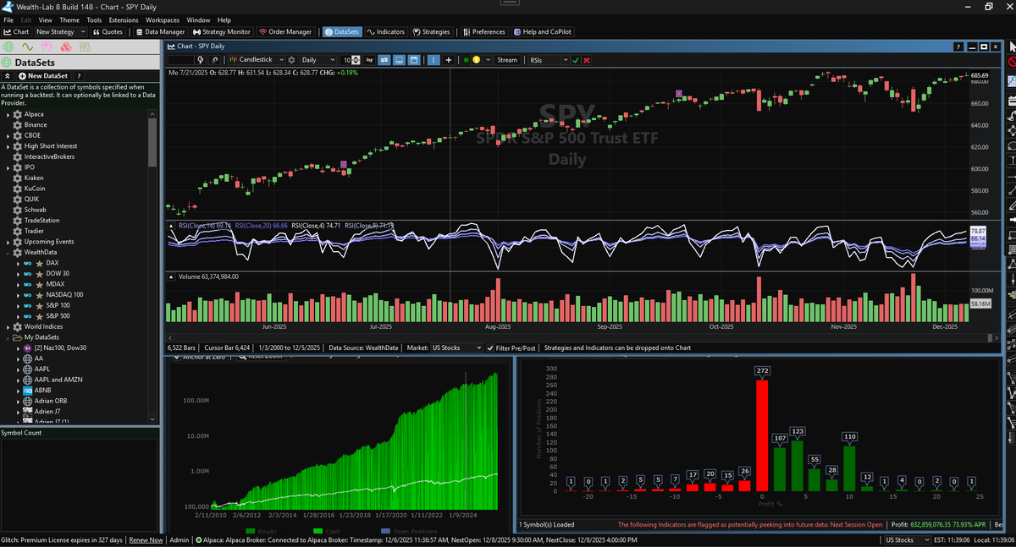Click the red no-symbol drawing toolbar icon
This screenshot has height=547, width=1016.
(1013, 62)
